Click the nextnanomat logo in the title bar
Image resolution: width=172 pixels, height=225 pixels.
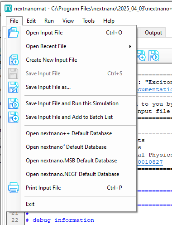tap(8, 8)
